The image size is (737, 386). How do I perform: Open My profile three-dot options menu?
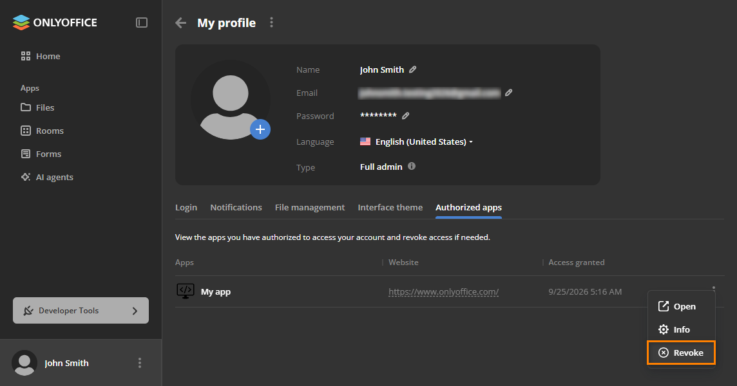pos(271,23)
